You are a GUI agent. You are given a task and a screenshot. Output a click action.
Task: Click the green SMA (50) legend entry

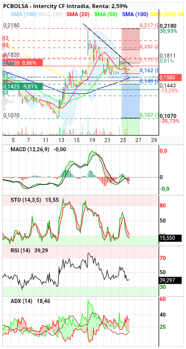pyautogui.click(x=106, y=15)
